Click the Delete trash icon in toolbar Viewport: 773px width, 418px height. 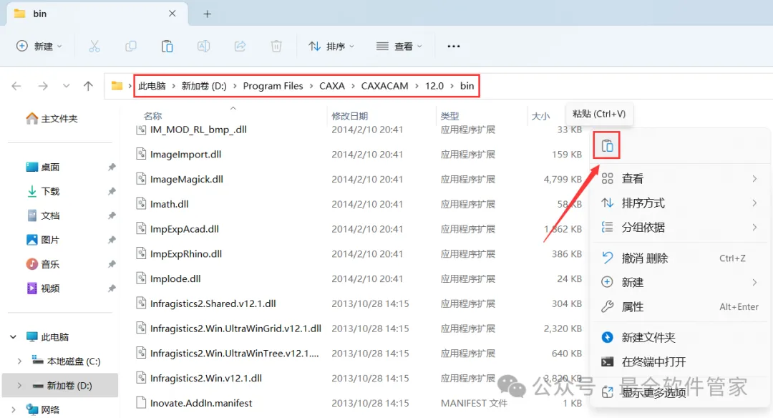pos(276,47)
